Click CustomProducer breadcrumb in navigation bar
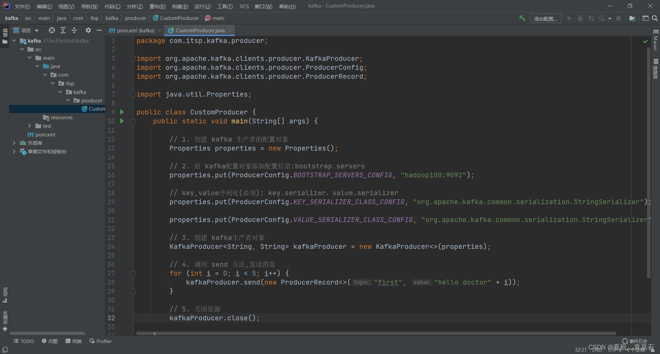This screenshot has width=660, height=354. (176, 18)
